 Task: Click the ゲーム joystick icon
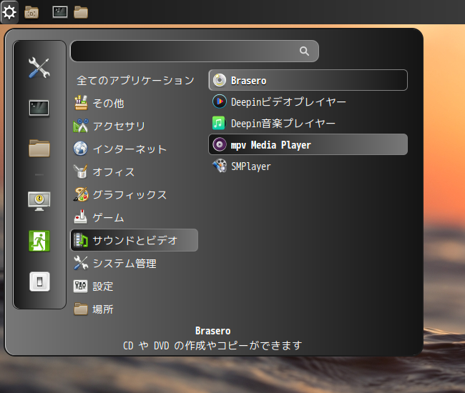[80, 217]
